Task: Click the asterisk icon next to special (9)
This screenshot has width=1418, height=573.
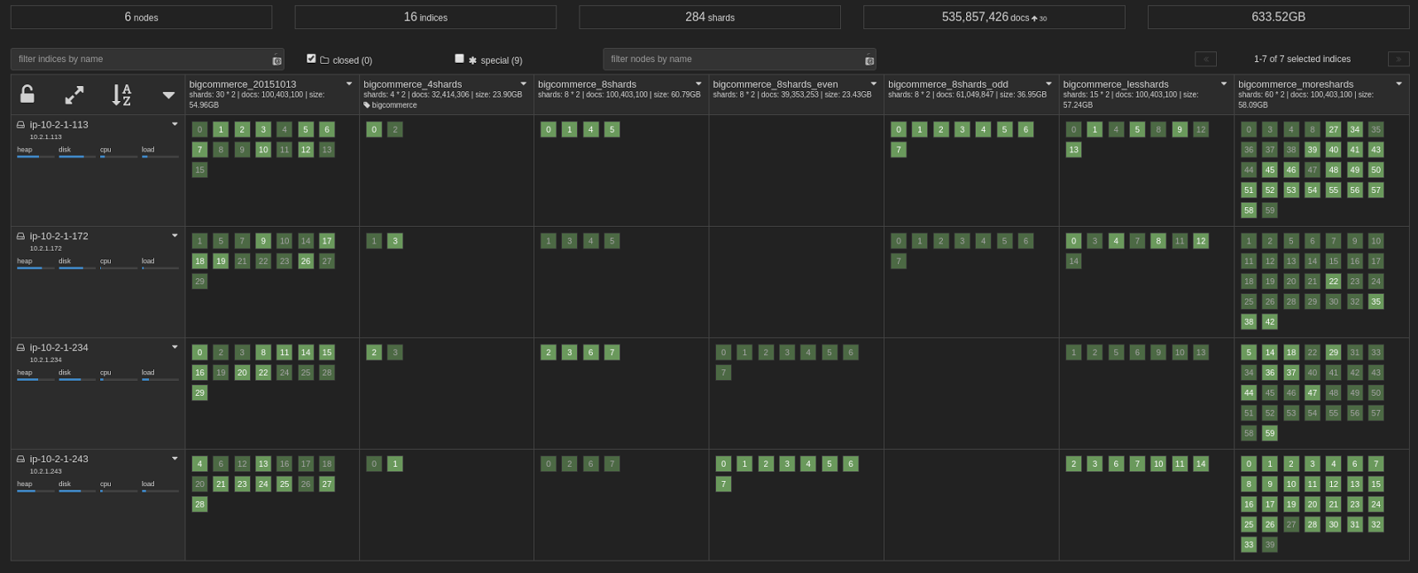Action: 472,60
